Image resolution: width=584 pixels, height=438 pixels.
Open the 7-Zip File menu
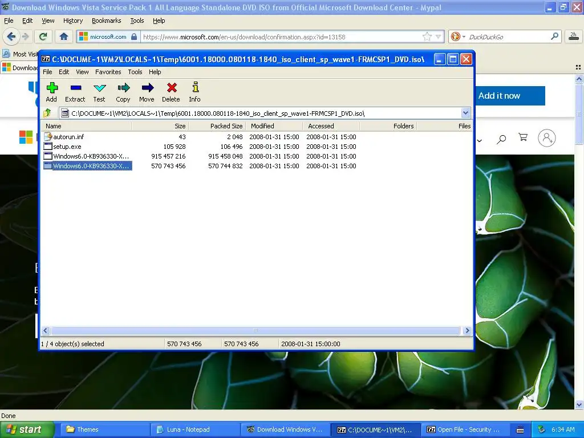tap(47, 72)
